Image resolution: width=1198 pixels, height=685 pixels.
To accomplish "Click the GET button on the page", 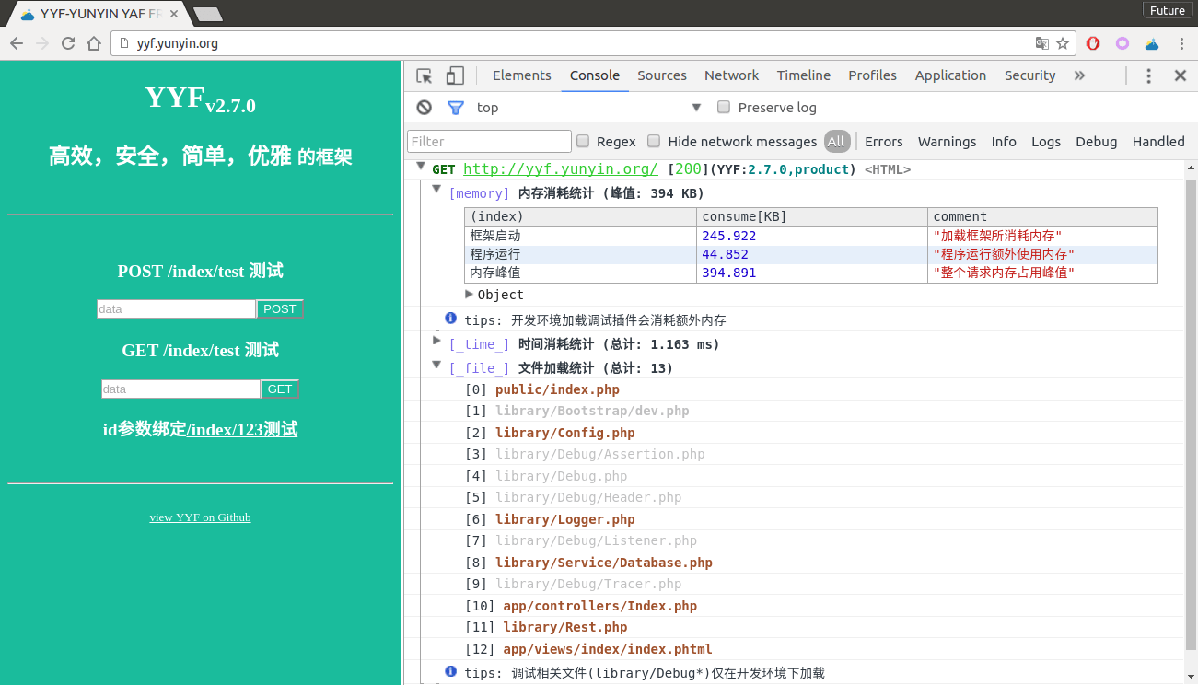I will pos(280,389).
